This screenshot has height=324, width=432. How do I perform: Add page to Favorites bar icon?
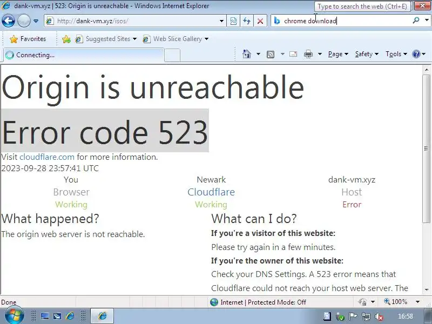66,39
